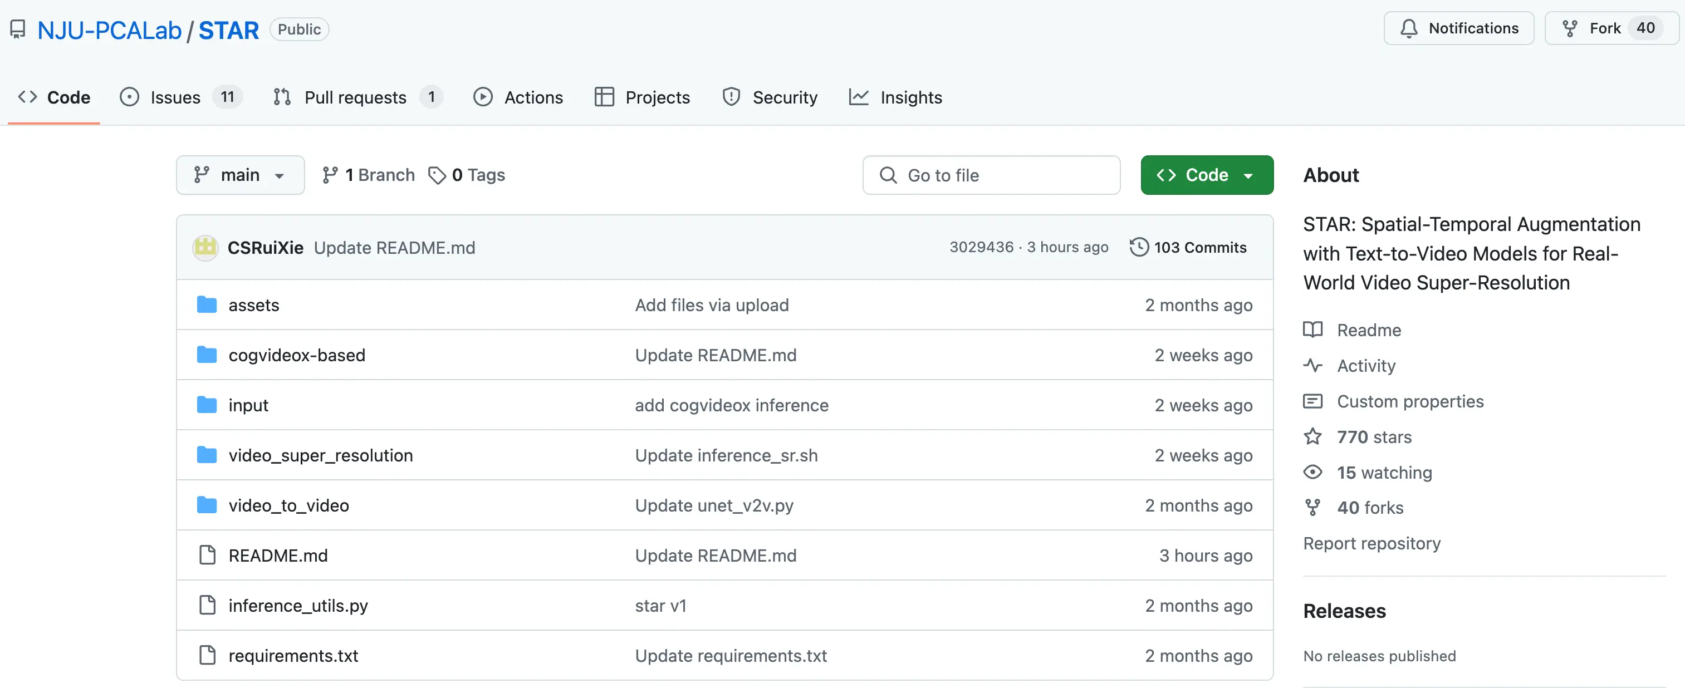
Task: Open the video_super_resolution folder name
Action: pyautogui.click(x=321, y=455)
